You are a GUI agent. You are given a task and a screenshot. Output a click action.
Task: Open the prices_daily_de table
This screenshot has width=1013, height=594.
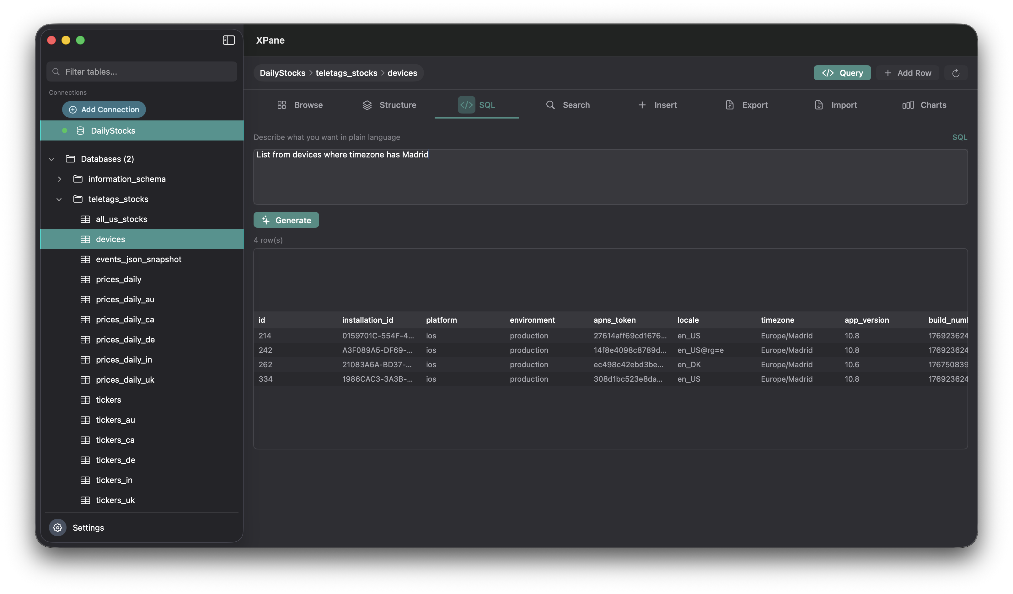(142, 339)
